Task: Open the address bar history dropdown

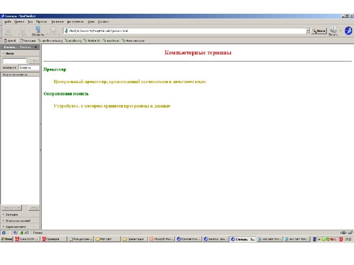Action: (x=308, y=31)
